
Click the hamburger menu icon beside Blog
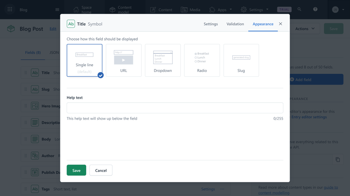click(57, 10)
